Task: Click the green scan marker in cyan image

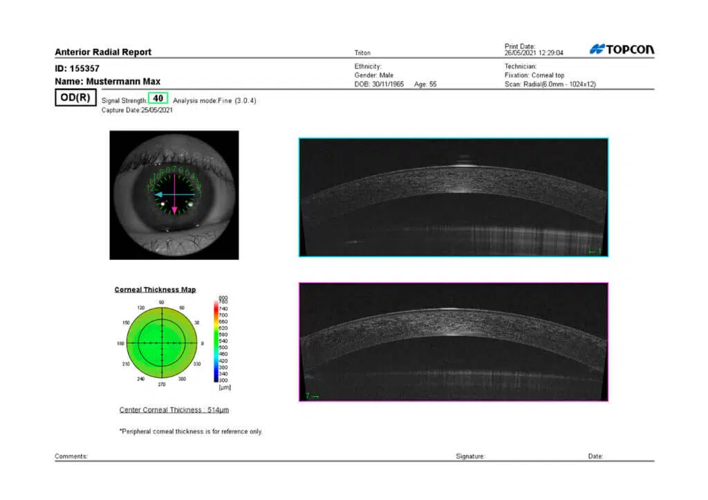Action: click(x=595, y=252)
